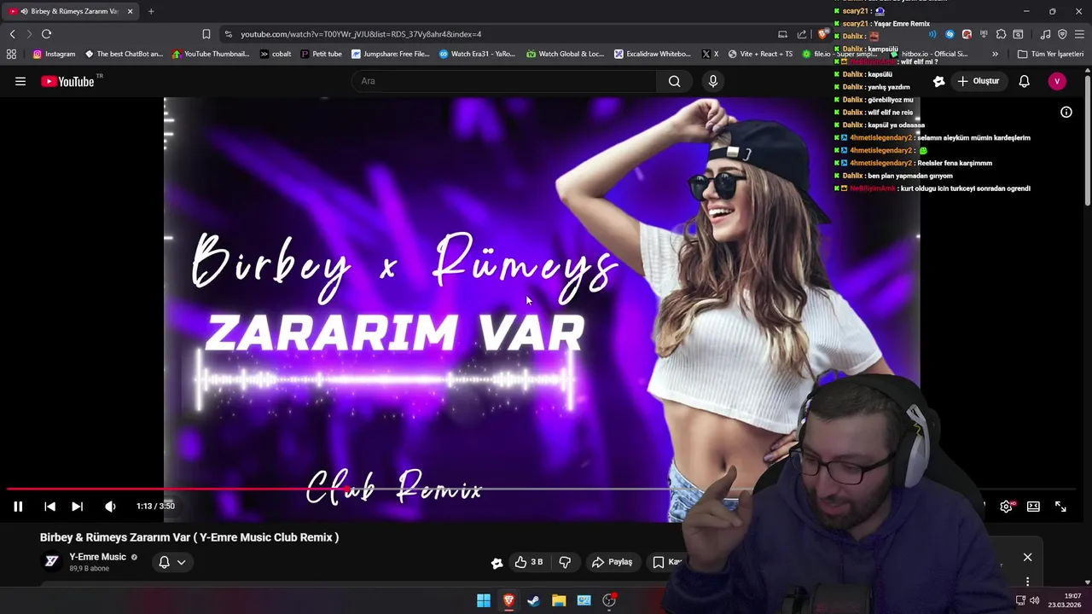Open the 'YouTube Thumbnail...' bookmark
Image resolution: width=1092 pixels, height=614 pixels.
click(x=211, y=54)
